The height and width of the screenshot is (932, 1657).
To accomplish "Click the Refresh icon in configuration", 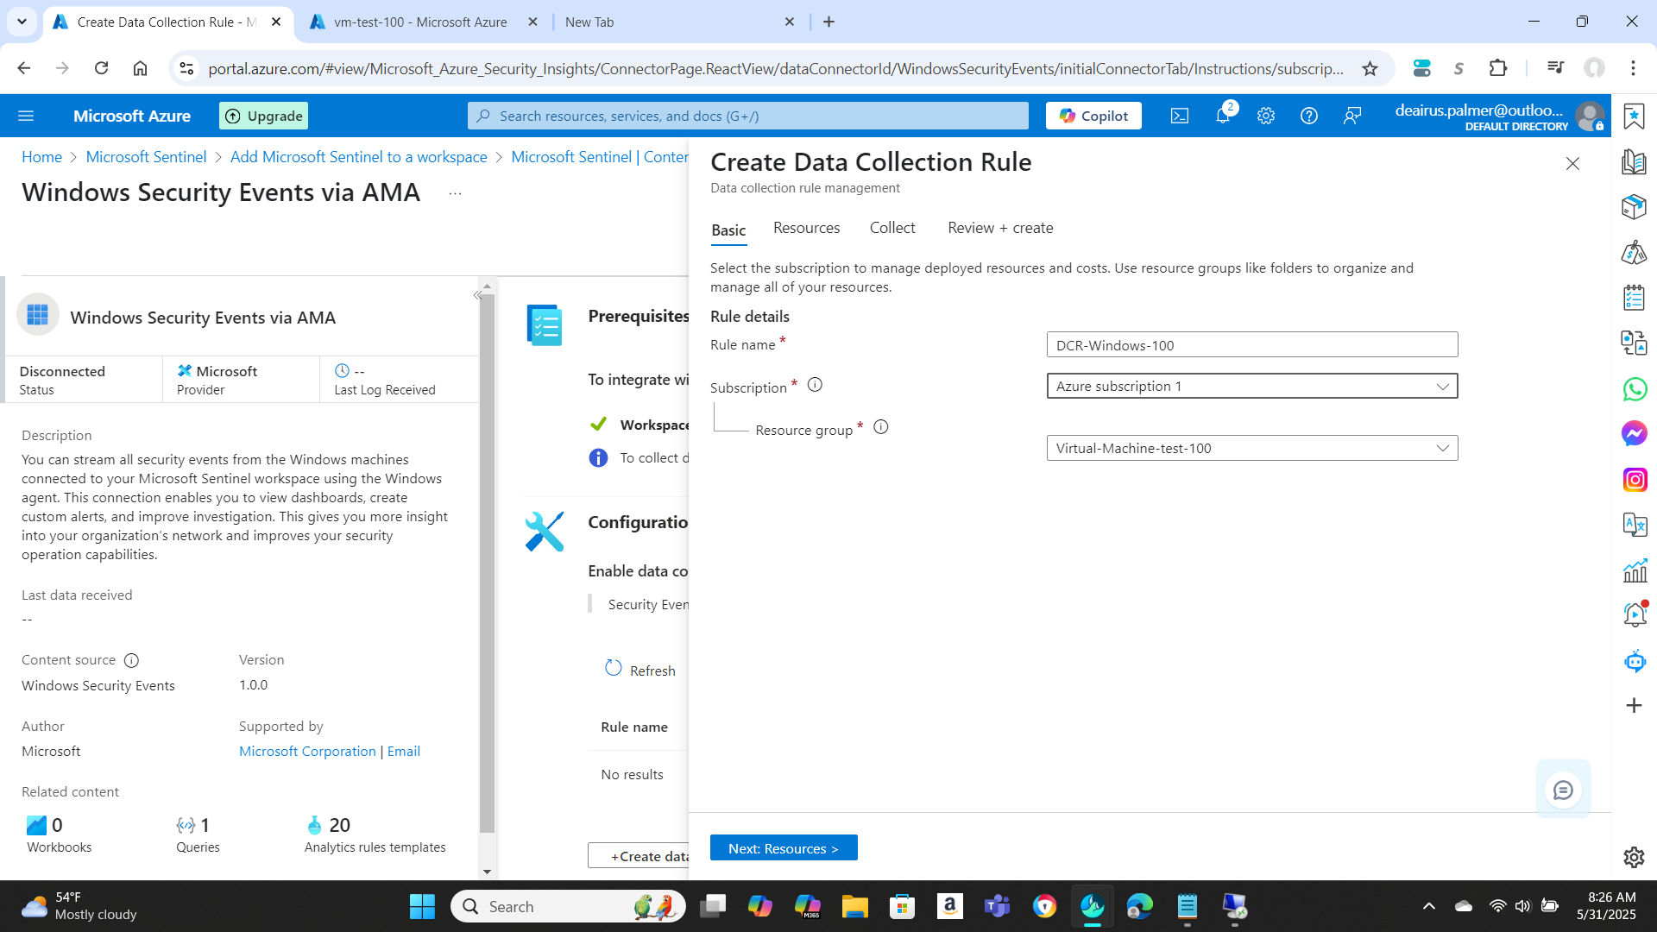I will tap(614, 669).
